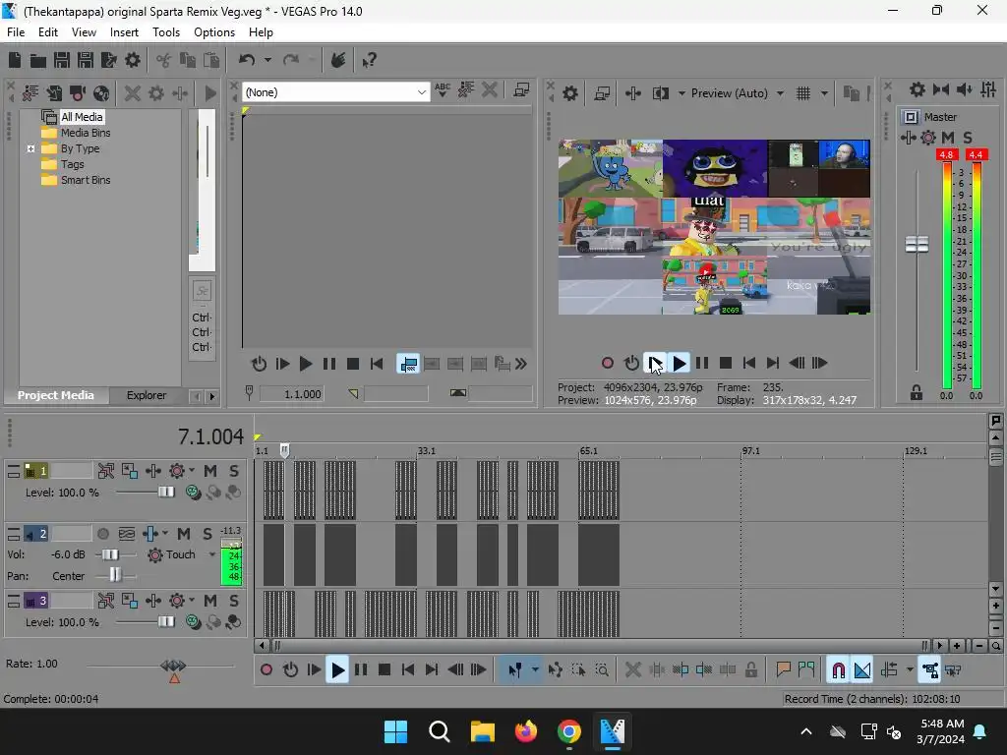The width and height of the screenshot is (1007, 755).
Task: Insert a marker from the timeline toolbar
Action: 783,670
